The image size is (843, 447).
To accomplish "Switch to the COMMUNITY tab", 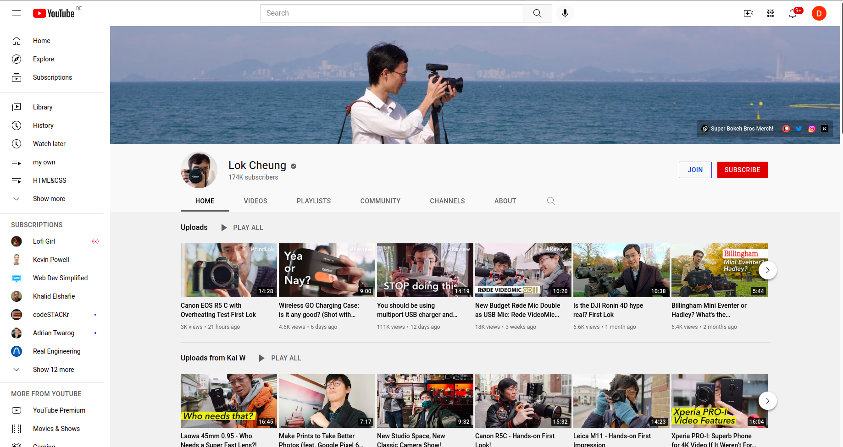I will click(x=380, y=201).
